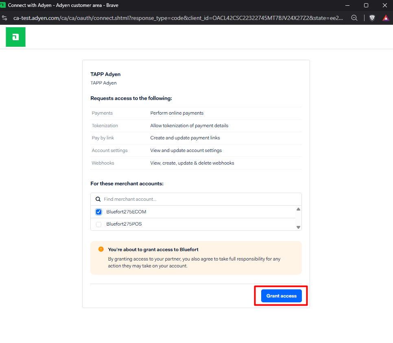
Task: Open the Brave Shields lion icon
Action: pyautogui.click(x=372, y=18)
